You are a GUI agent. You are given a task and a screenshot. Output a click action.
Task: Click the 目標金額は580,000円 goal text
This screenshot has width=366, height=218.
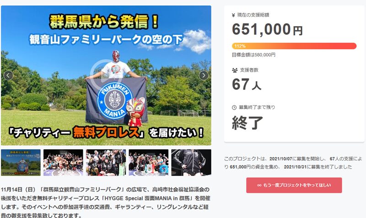pos(253,55)
